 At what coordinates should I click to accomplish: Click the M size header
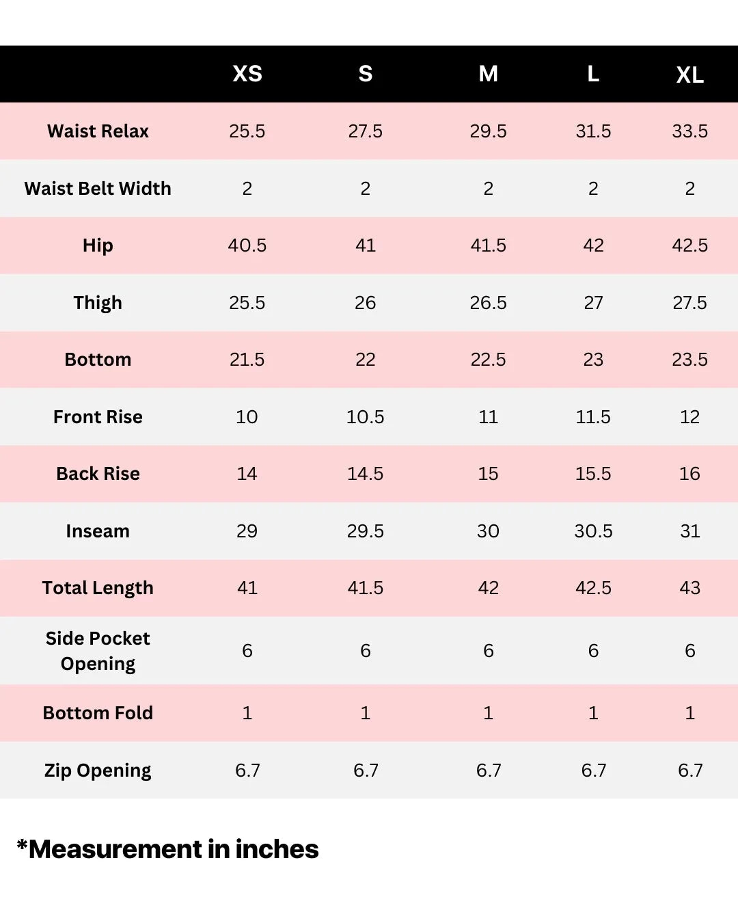pyautogui.click(x=488, y=74)
